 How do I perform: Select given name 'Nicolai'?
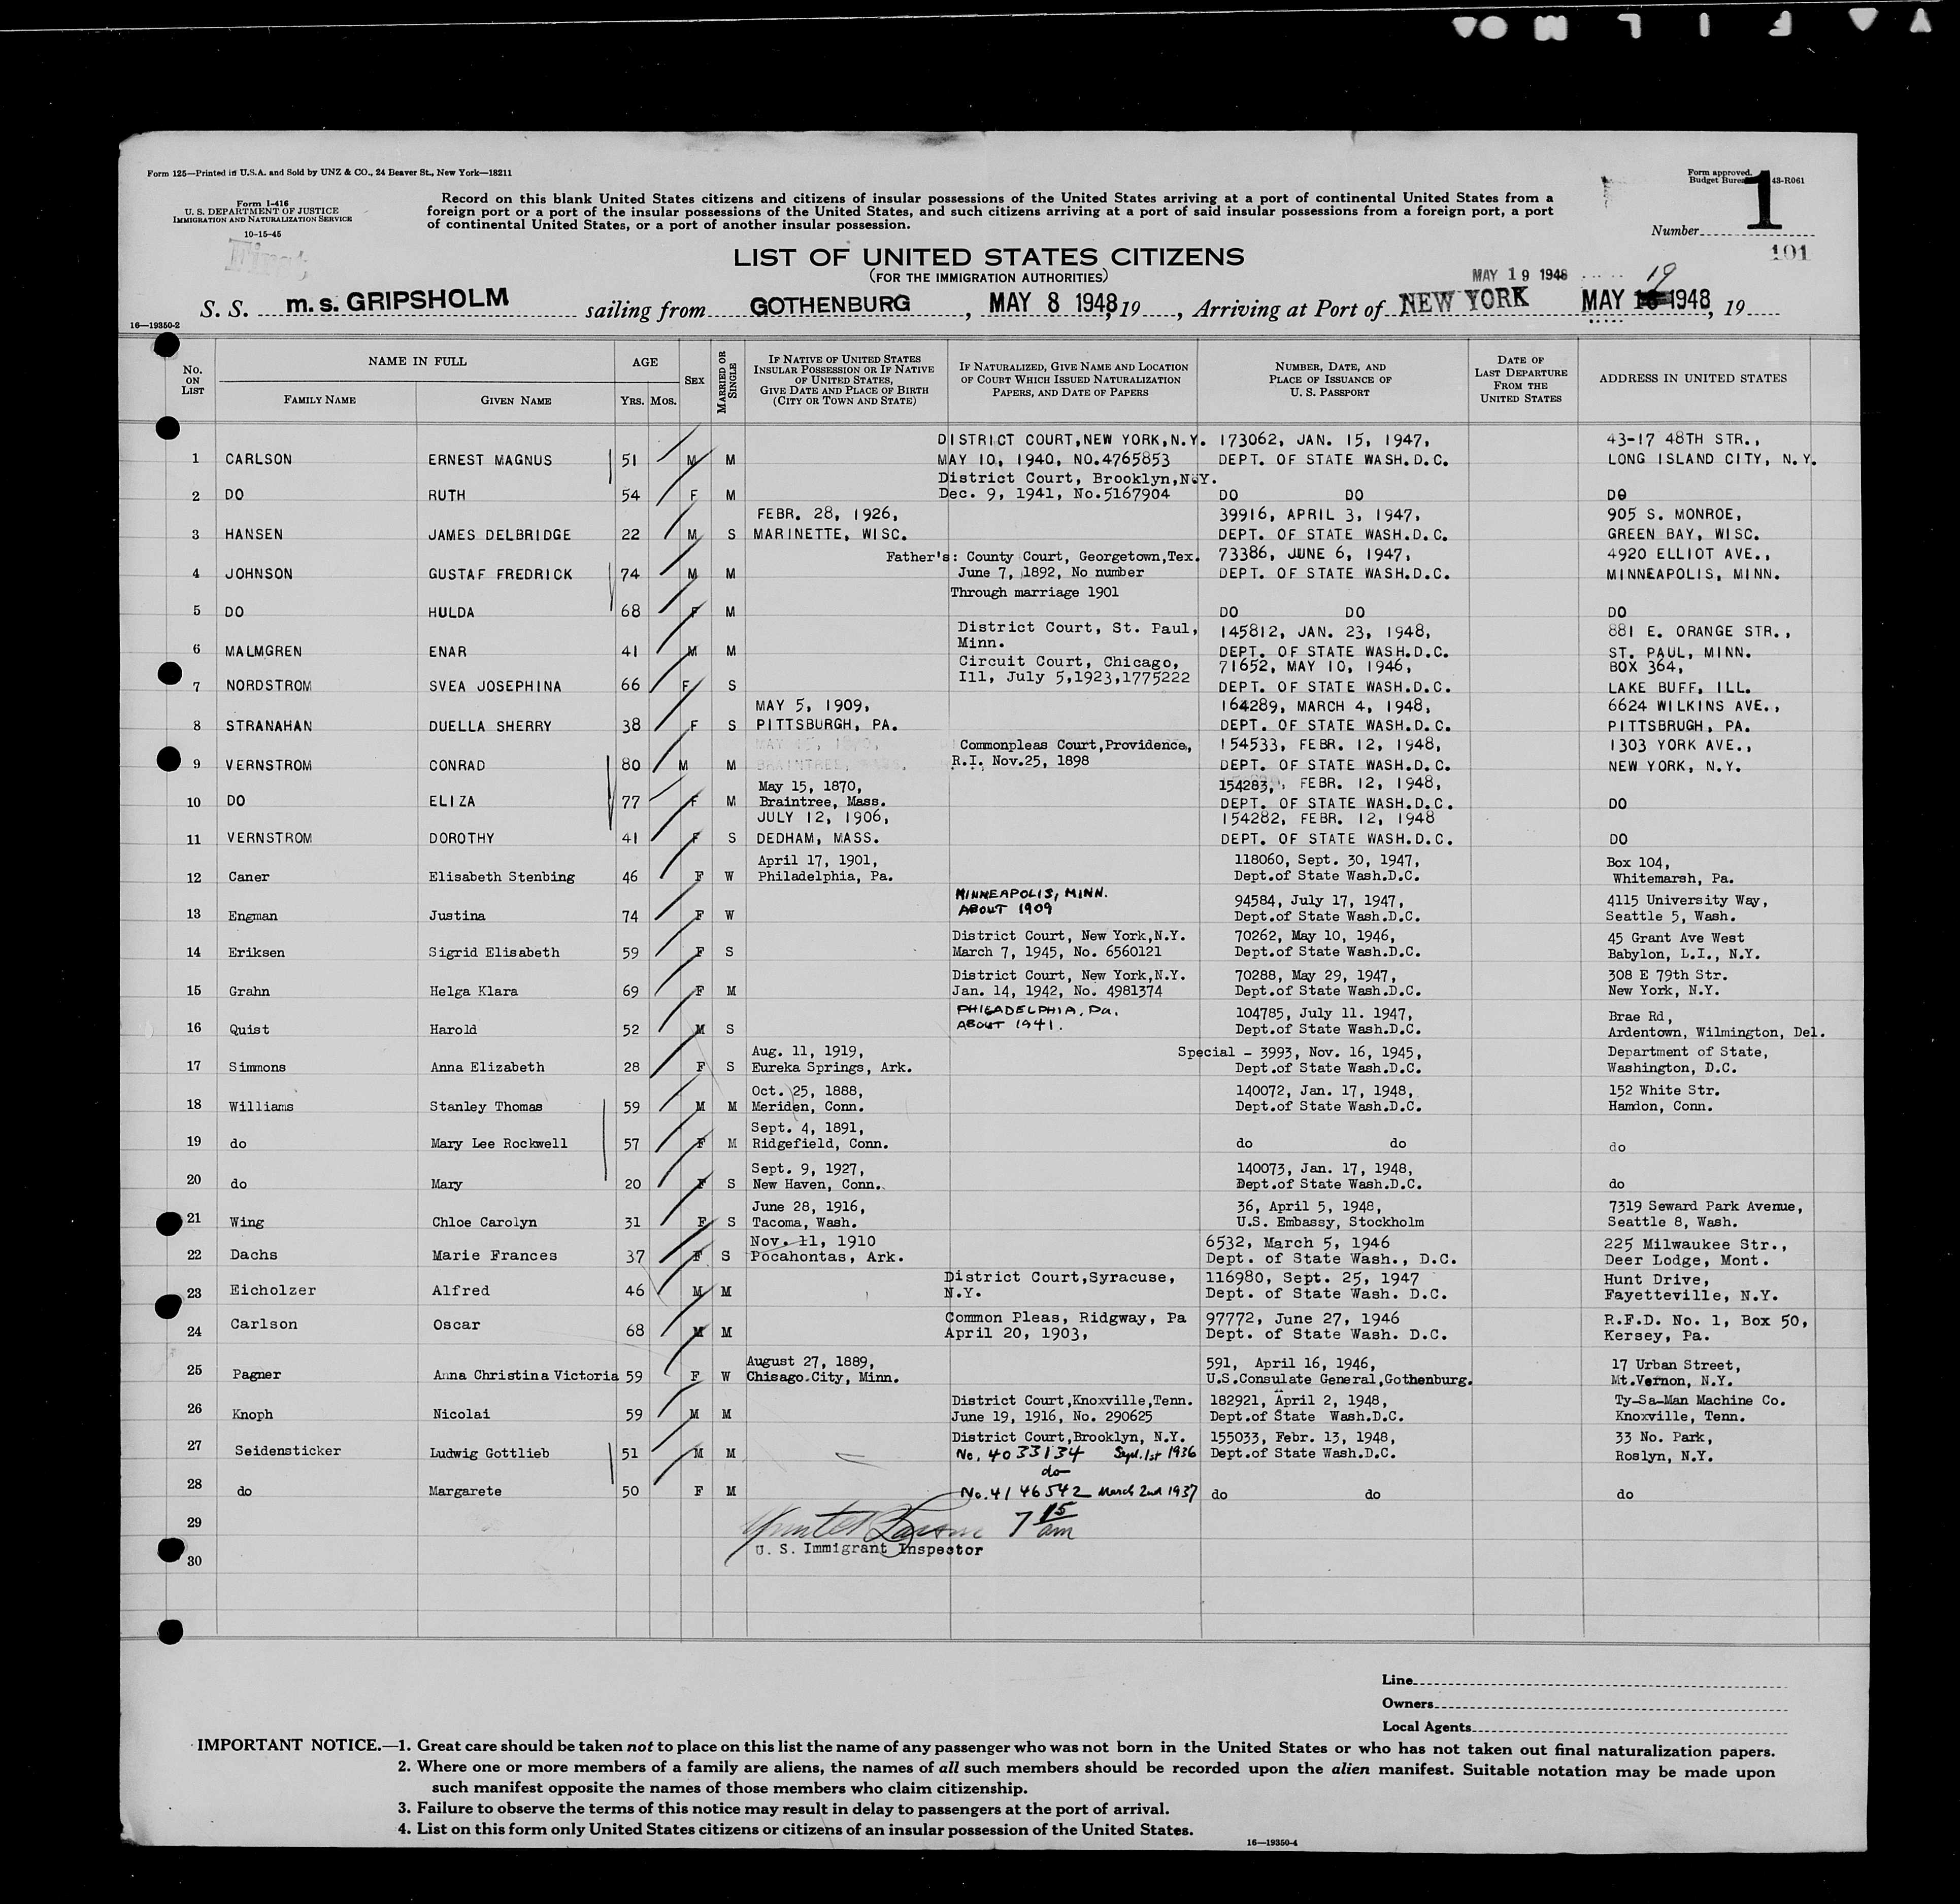click(x=460, y=1414)
